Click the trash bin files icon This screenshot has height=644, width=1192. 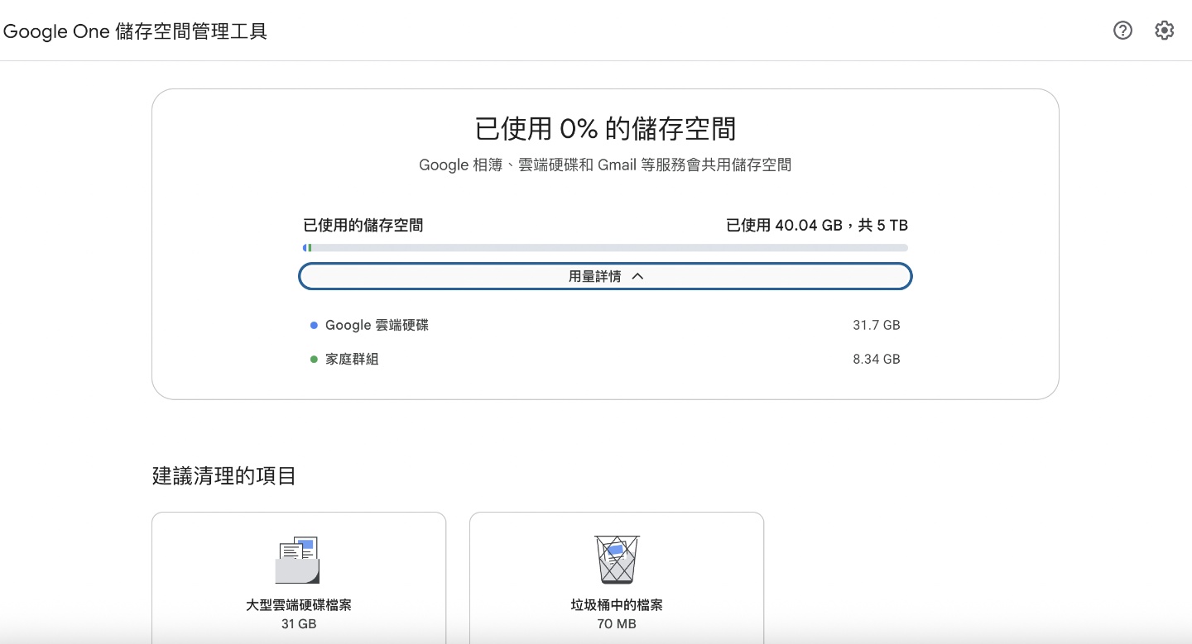pos(617,560)
